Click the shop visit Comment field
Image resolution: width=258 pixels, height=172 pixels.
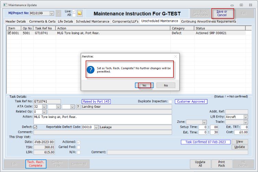coord(178,152)
